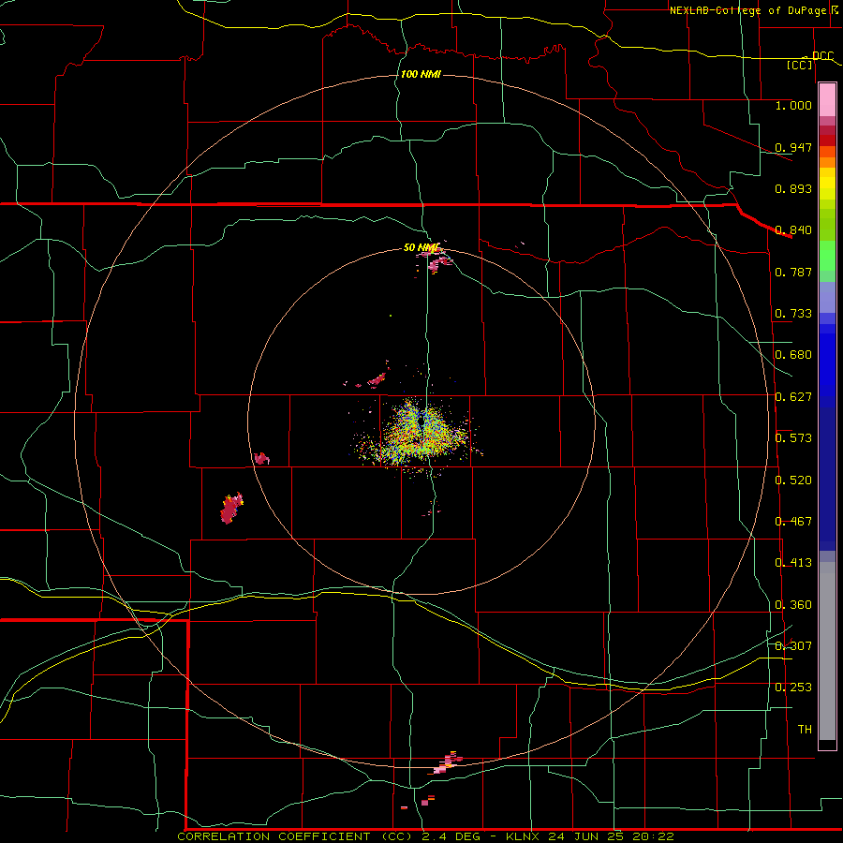Click the 0.573 legend value
Image resolution: width=843 pixels, height=843 pixels.
tap(793, 438)
